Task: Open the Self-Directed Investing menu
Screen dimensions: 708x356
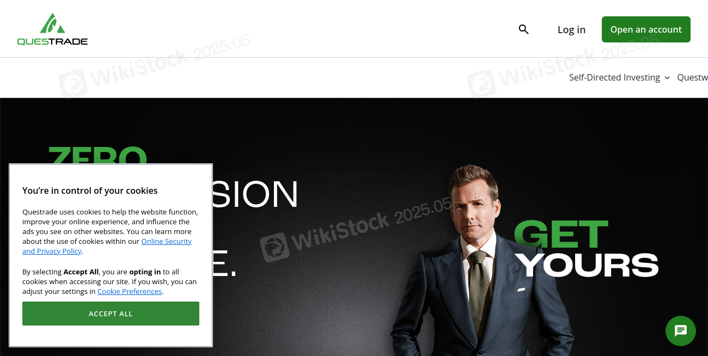Action: click(x=614, y=77)
